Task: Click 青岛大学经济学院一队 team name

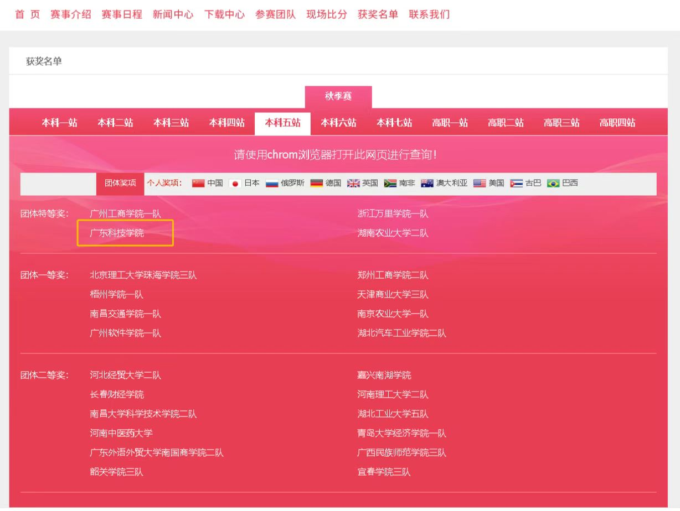Action: (x=401, y=433)
